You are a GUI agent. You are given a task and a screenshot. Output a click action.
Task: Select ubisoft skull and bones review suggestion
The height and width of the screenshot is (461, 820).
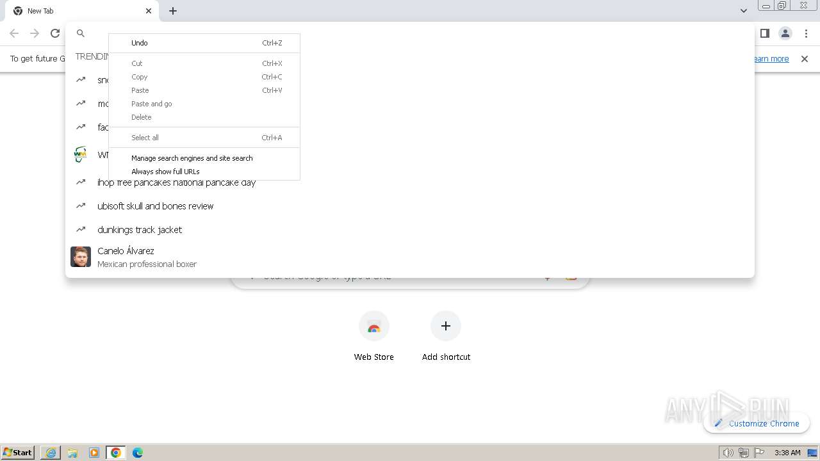(410, 206)
